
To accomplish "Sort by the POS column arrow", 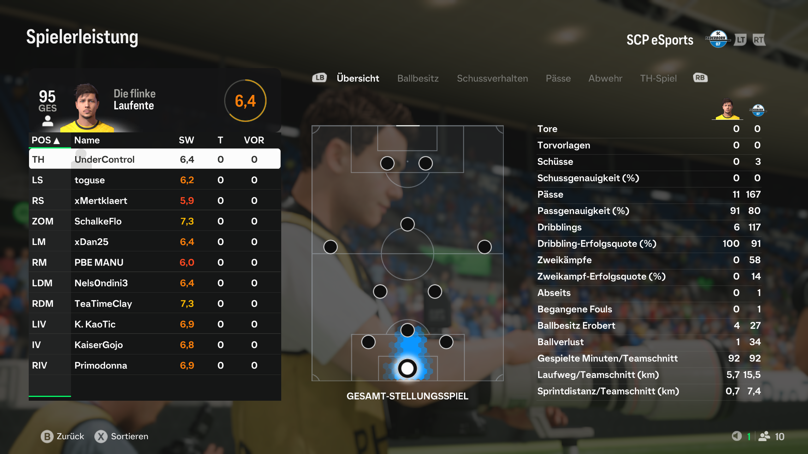I will coord(57,141).
